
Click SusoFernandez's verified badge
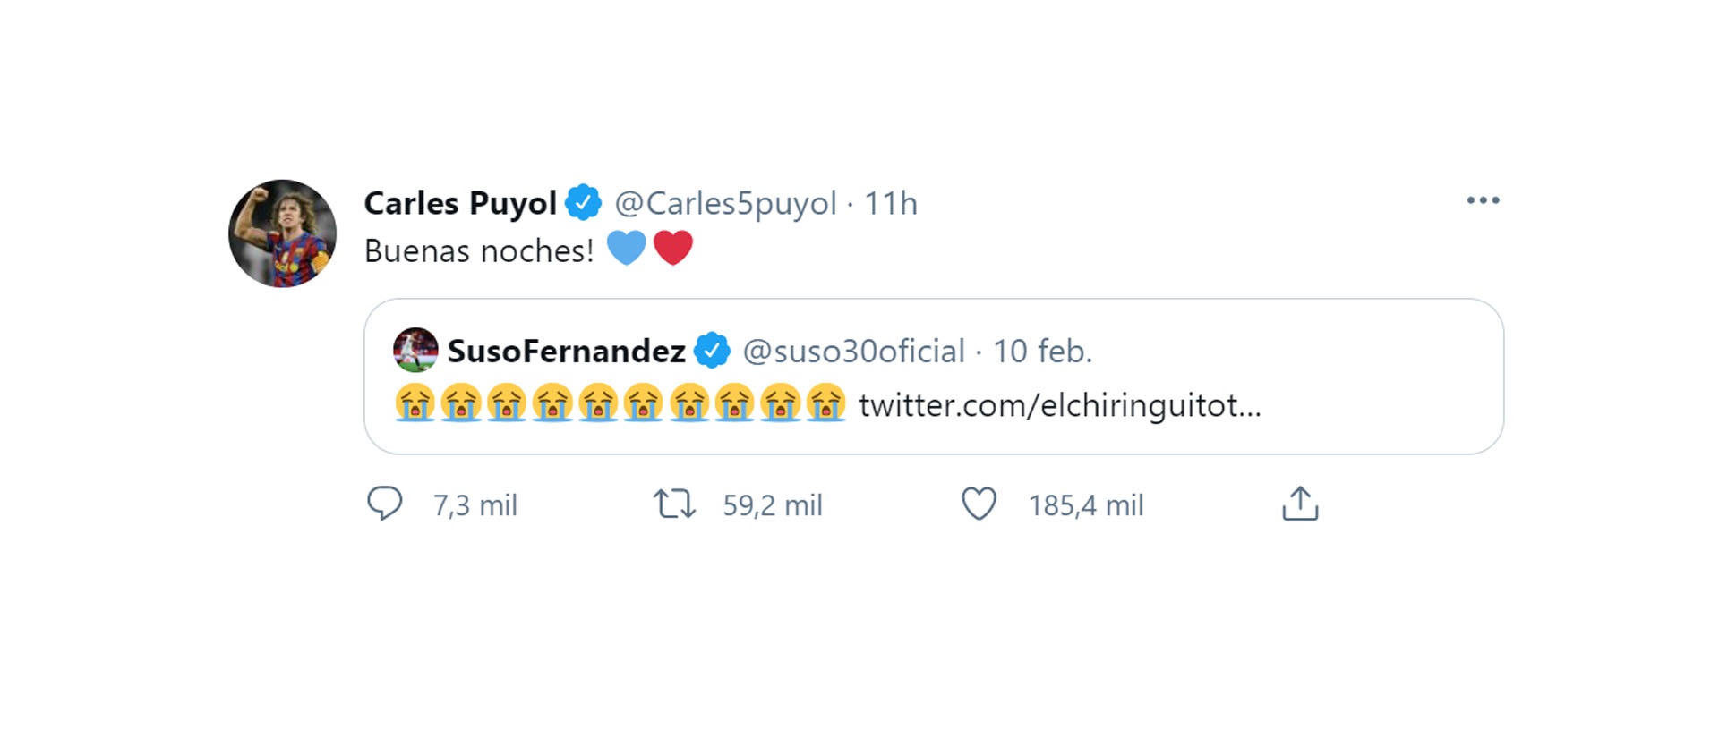[x=712, y=351]
